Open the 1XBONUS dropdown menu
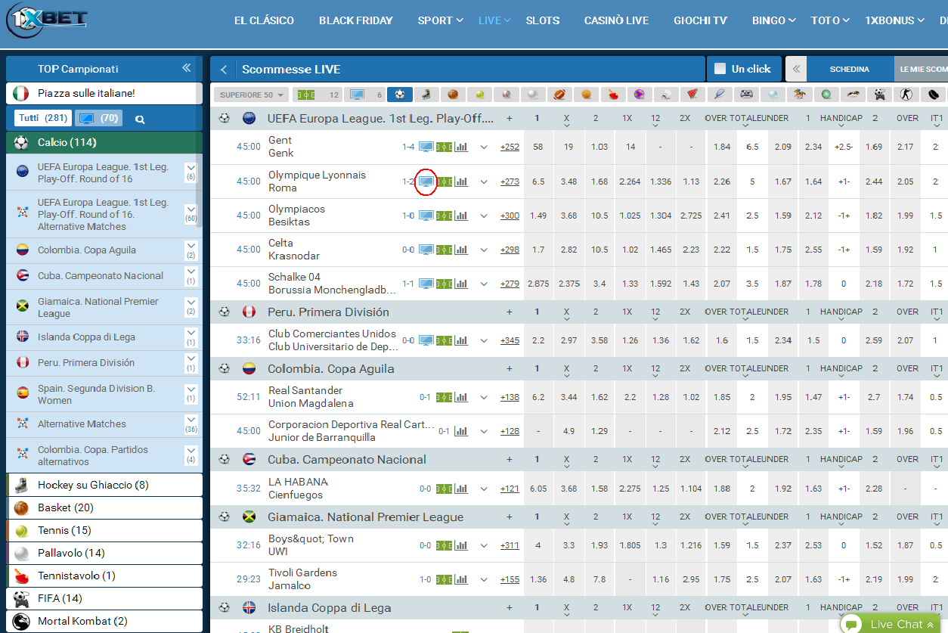This screenshot has width=948, height=633. pyautogui.click(x=896, y=20)
